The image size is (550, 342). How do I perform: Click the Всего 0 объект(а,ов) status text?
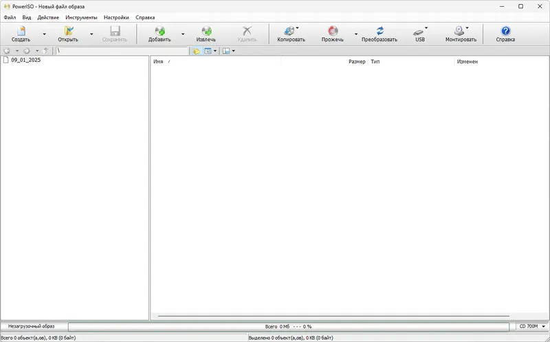point(38,338)
